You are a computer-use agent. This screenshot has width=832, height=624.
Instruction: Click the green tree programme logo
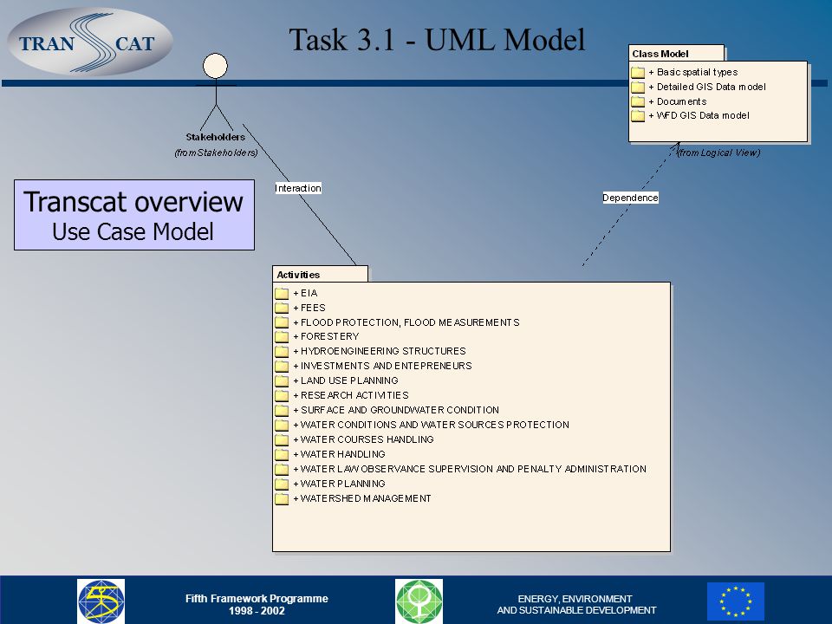[x=419, y=601]
